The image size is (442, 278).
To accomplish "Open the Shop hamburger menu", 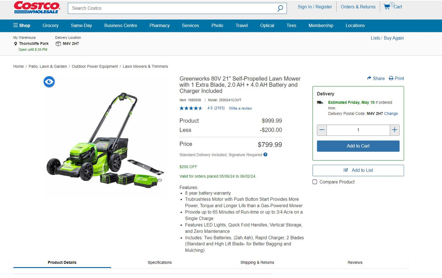I will click(x=22, y=25).
